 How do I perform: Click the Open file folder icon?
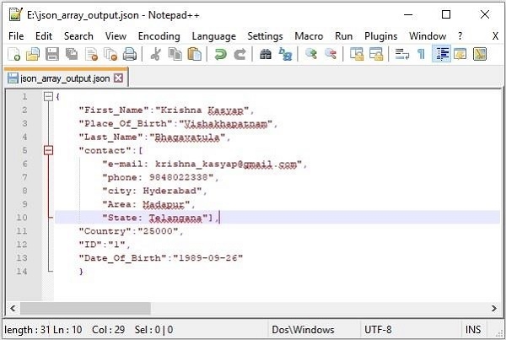pos(33,54)
